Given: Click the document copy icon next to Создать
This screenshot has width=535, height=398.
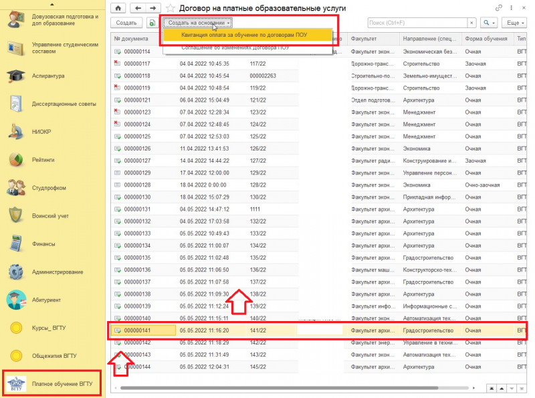Looking at the screenshot, I should [x=152, y=23].
